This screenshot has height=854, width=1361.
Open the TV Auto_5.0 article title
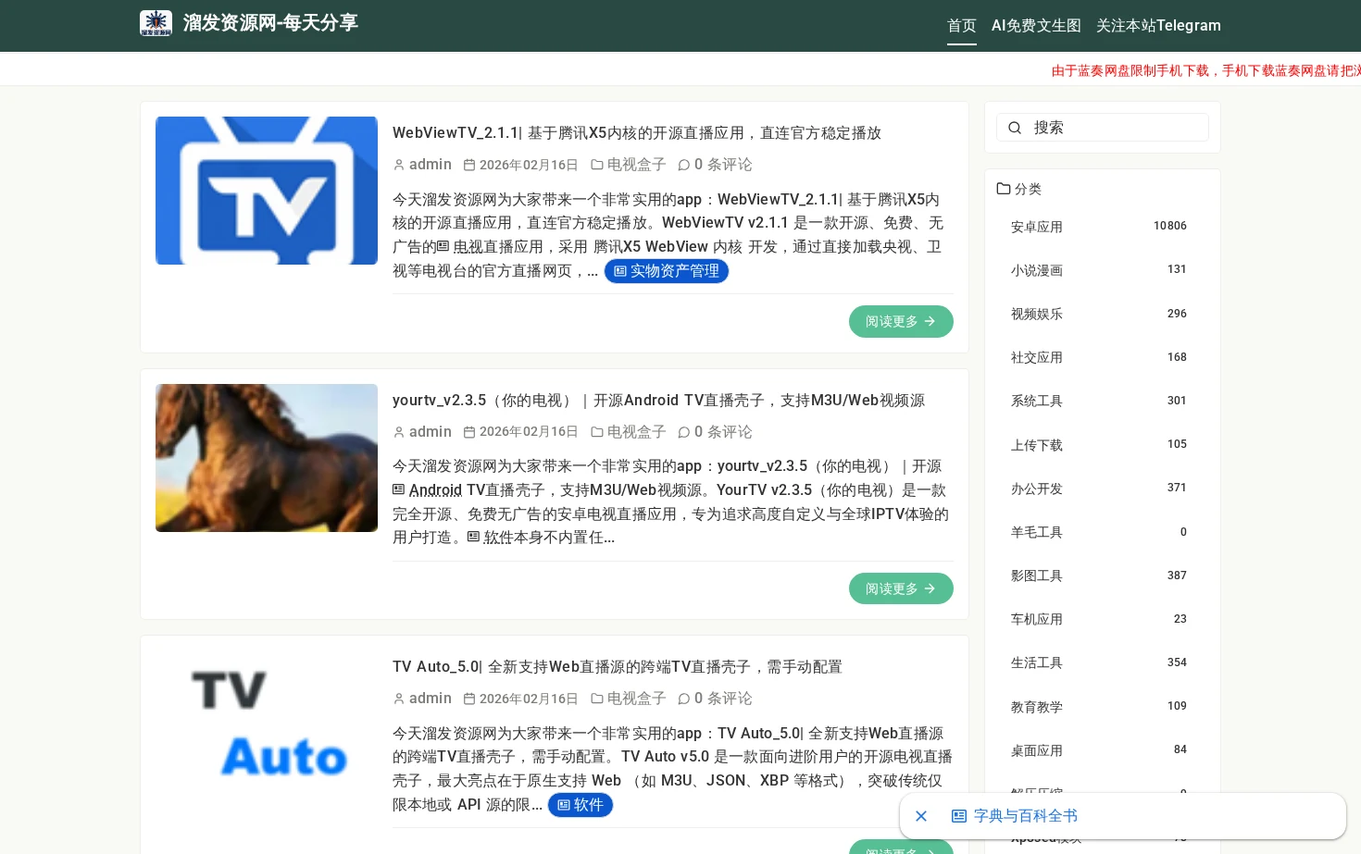coord(618,667)
